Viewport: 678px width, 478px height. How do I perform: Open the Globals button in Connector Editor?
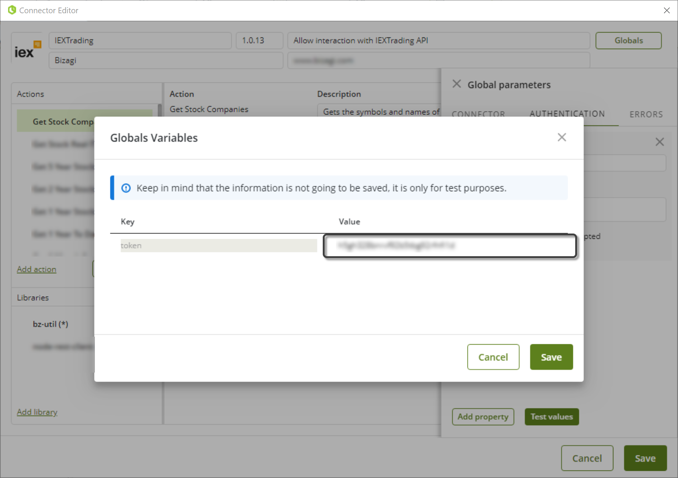[628, 40]
